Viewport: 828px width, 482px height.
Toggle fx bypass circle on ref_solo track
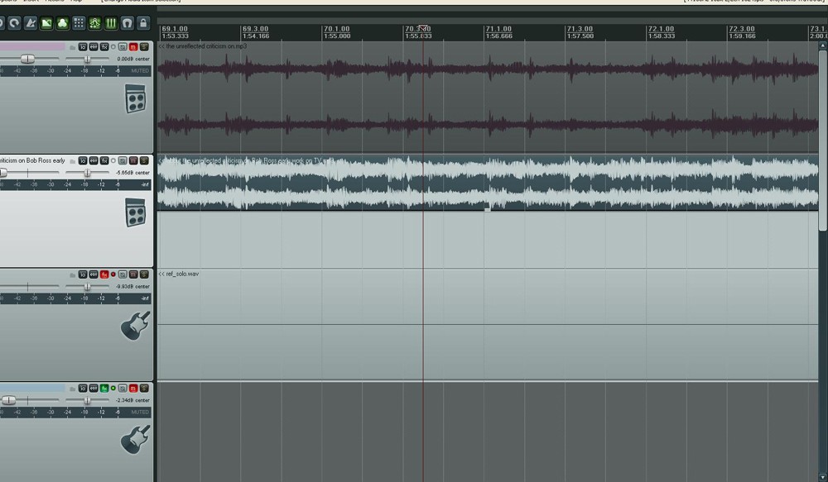click(113, 274)
